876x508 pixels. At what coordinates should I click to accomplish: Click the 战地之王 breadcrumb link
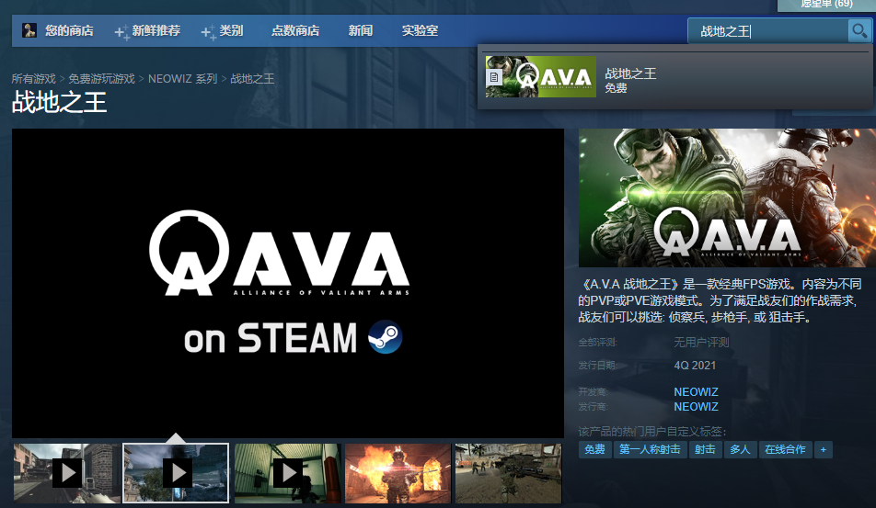tap(252, 79)
